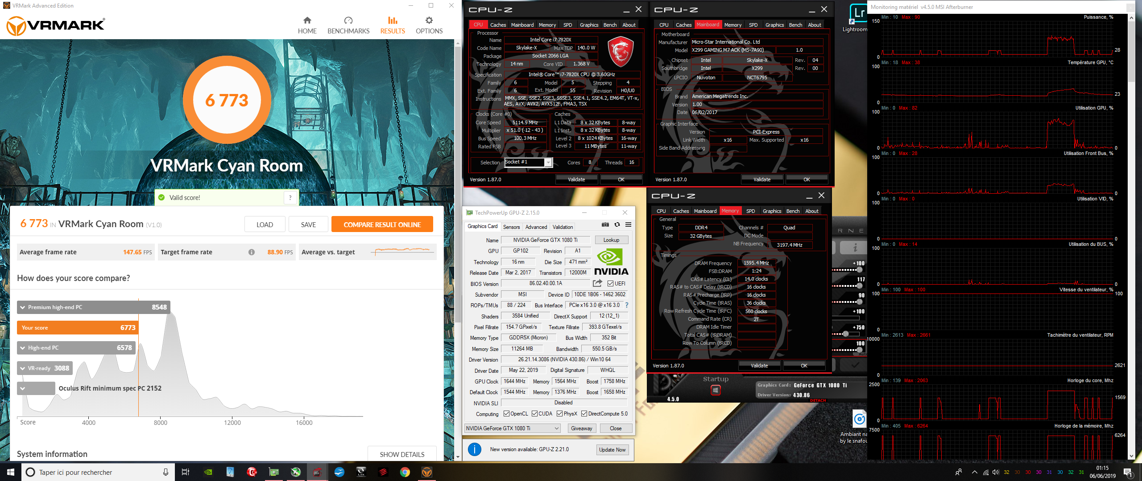Click the Windows search box

pos(98,472)
